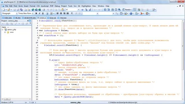The width and height of the screenshot is (185, 104).
Task: Open the New file dropdown arrow
Action: click(6, 10)
